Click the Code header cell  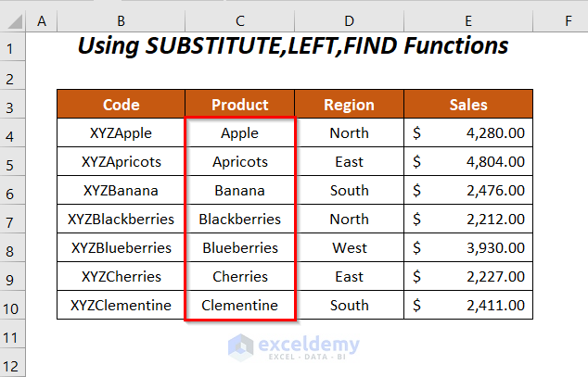pyautogui.click(x=121, y=105)
